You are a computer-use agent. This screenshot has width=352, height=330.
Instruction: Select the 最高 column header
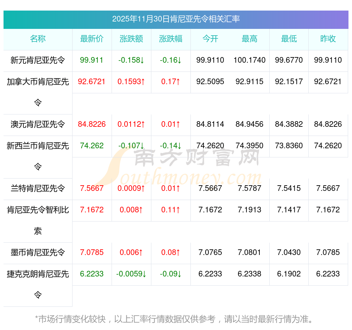pos(250,39)
